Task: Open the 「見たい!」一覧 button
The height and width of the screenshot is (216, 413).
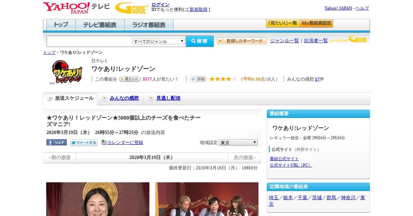Action: point(283,23)
